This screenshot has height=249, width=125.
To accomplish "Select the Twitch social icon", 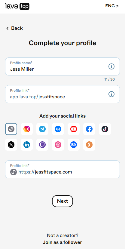I will pyautogui.click(x=42, y=145).
